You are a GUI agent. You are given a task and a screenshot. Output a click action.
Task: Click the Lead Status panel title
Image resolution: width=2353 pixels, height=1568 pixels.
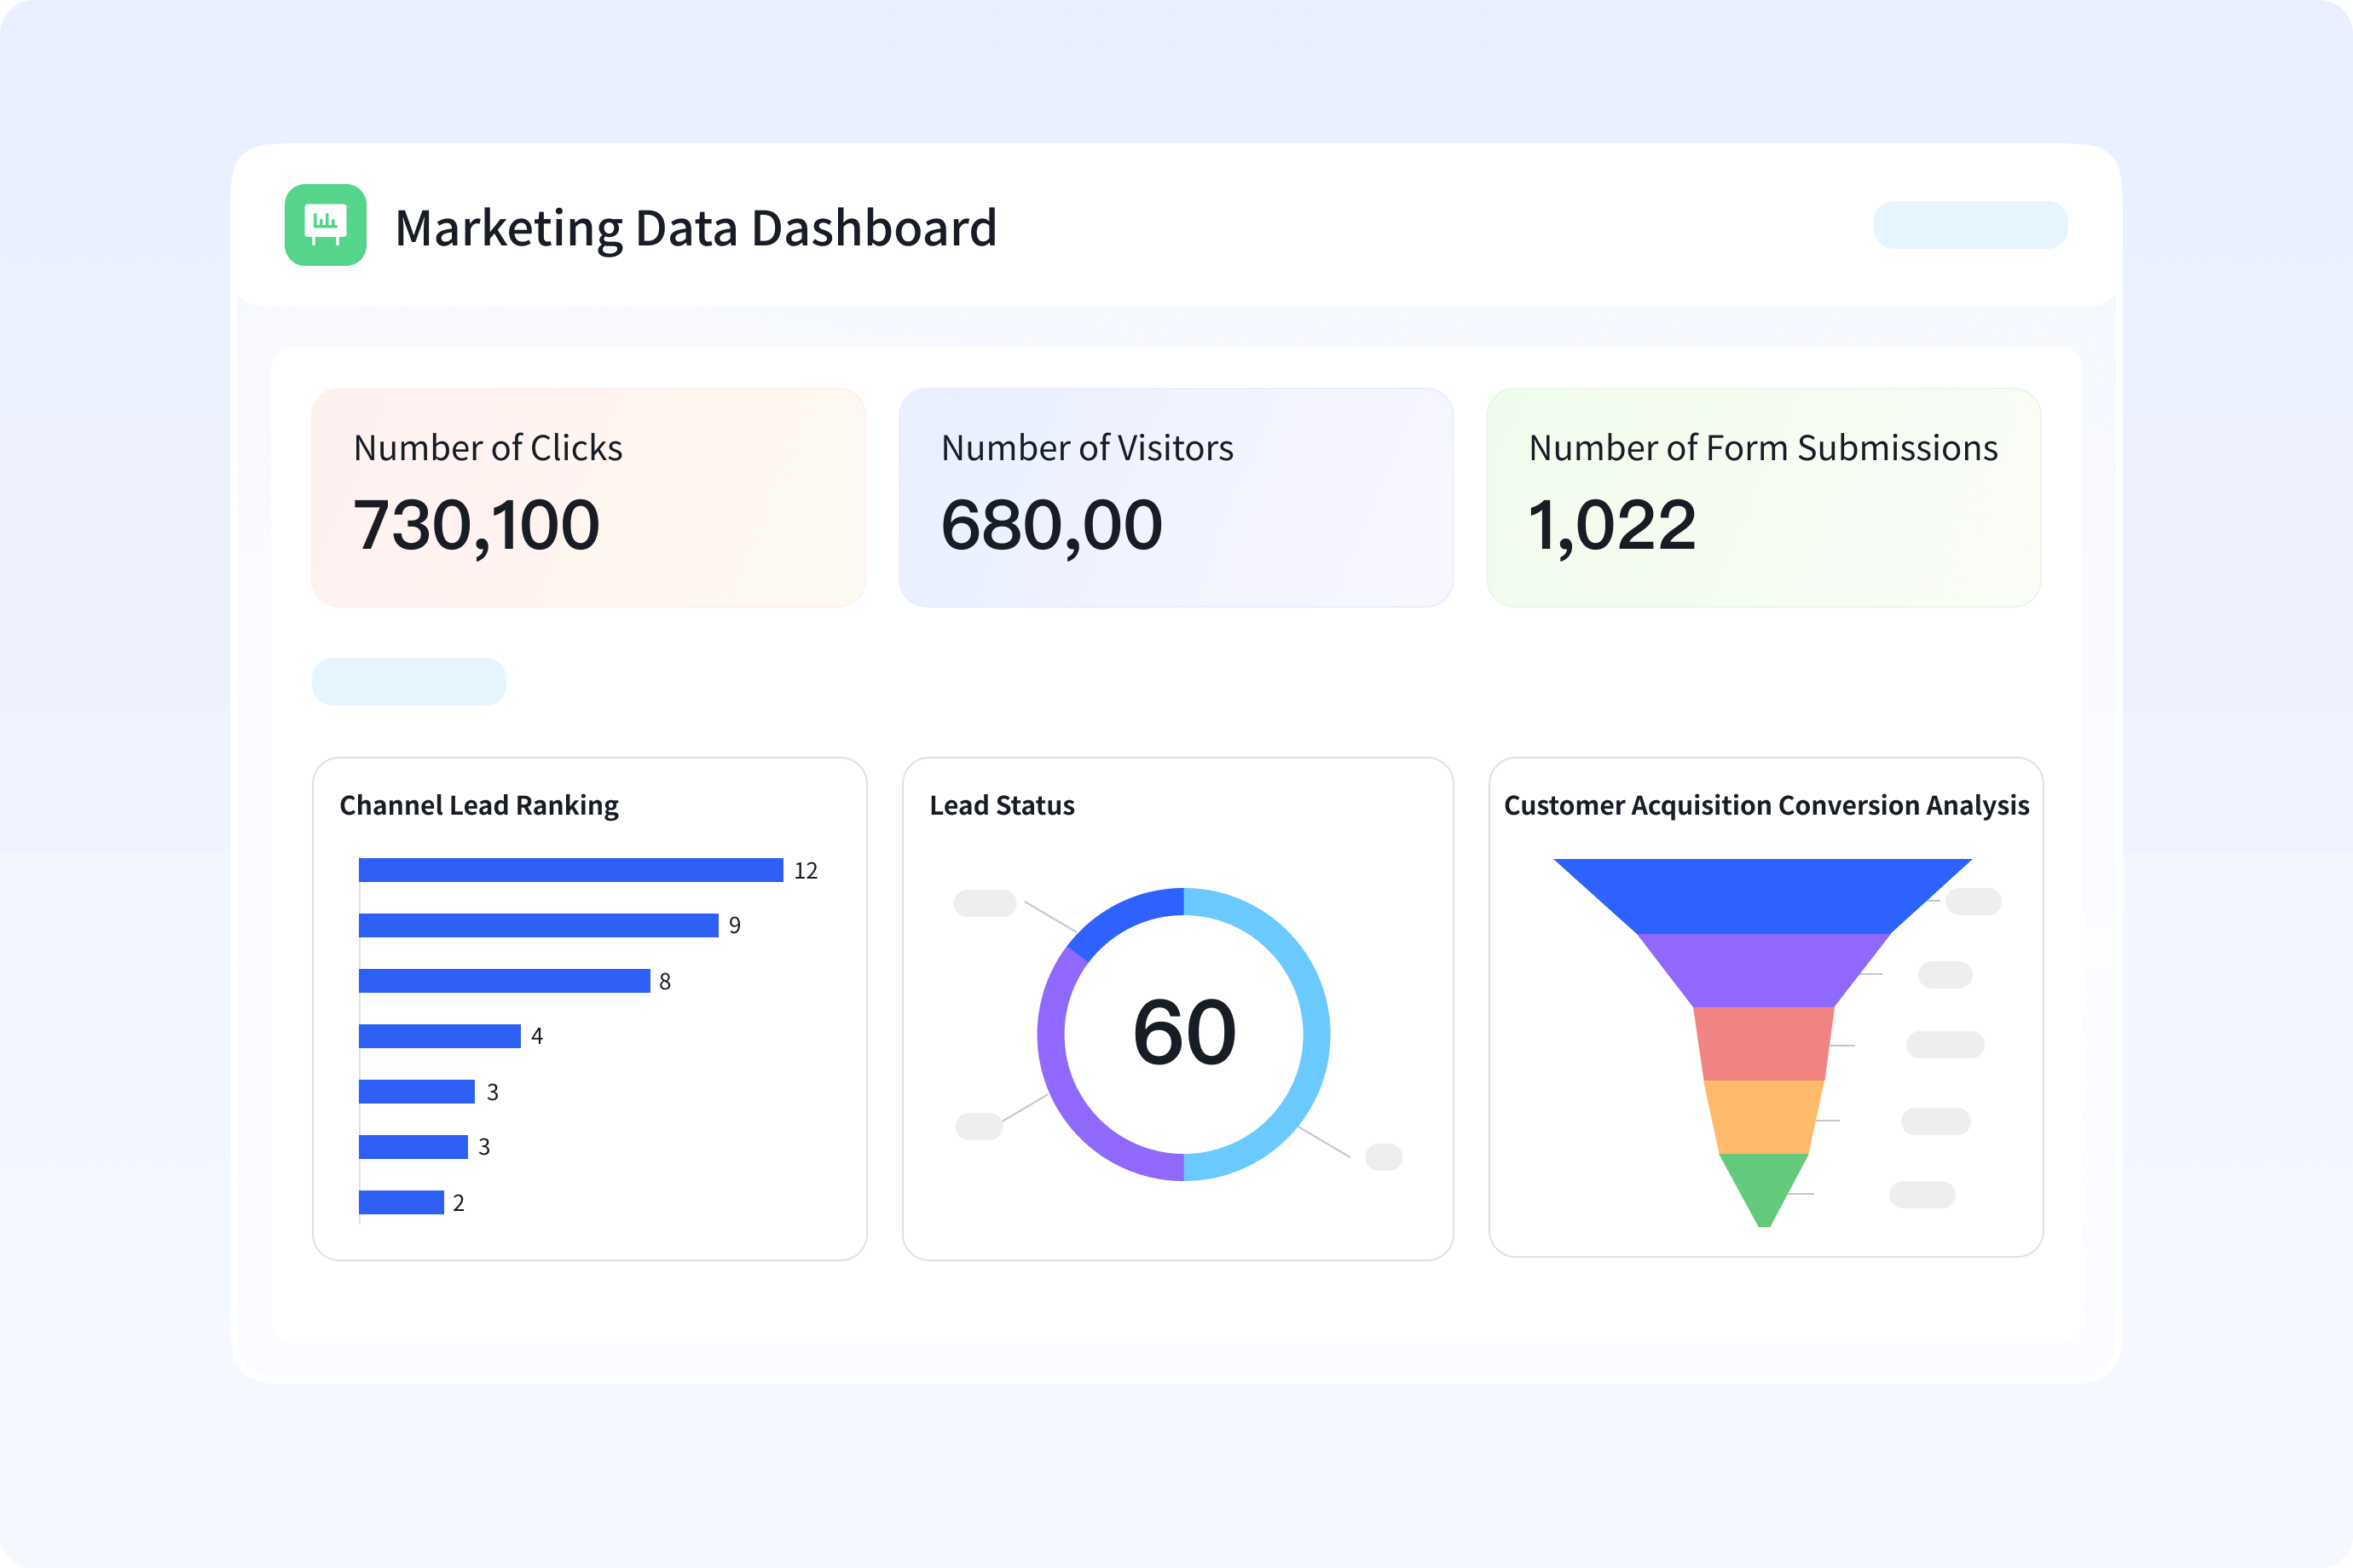[x=1002, y=805]
